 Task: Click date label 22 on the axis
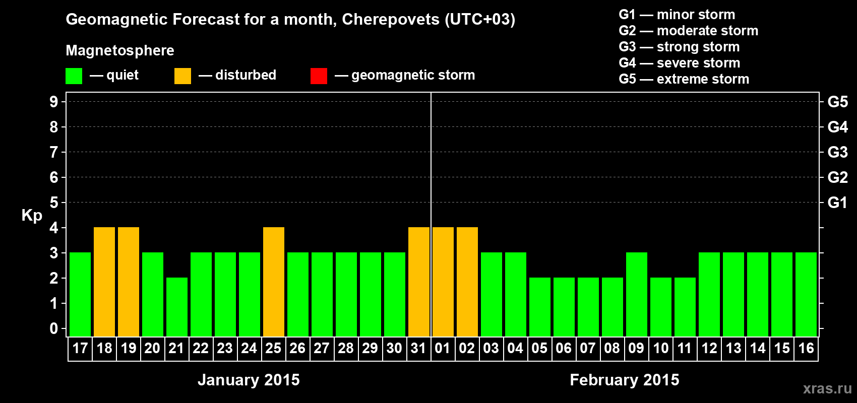[x=201, y=349]
